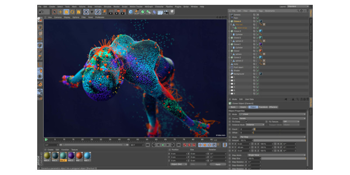Click the Viewport Solo S icon
The image size is (350, 175).
click(x=40, y=76)
